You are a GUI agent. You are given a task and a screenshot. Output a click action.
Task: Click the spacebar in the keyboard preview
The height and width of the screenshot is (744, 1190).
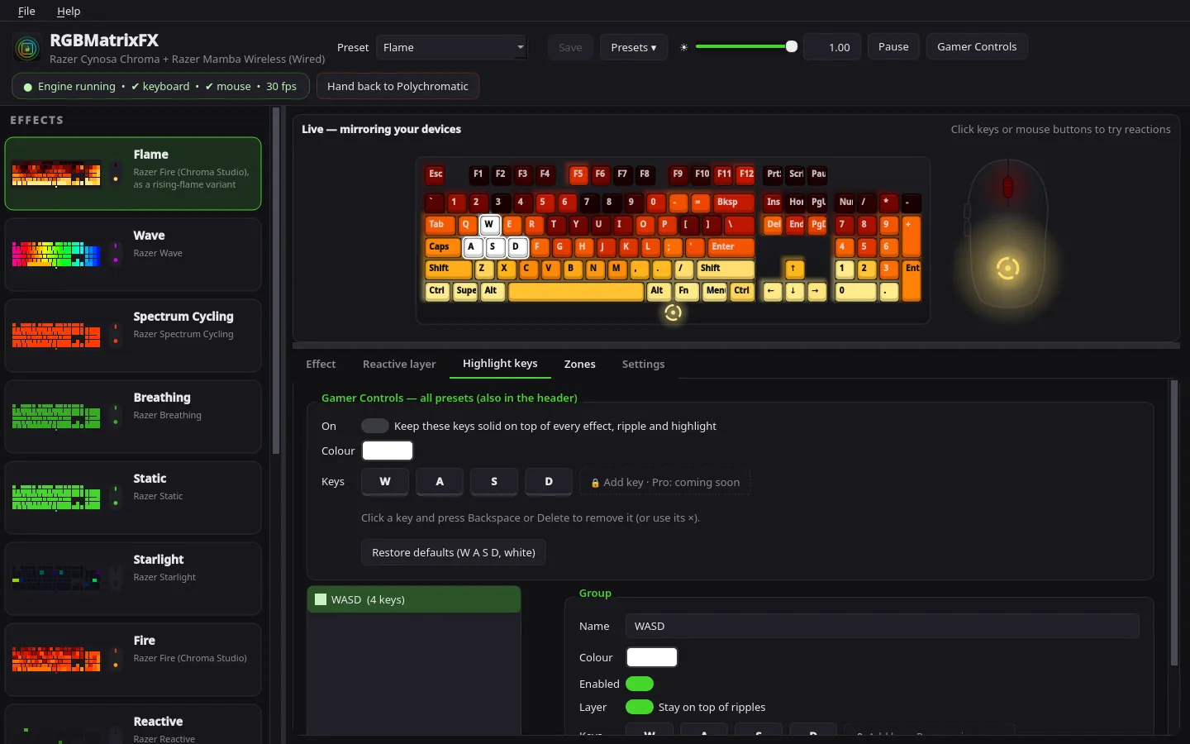click(576, 291)
